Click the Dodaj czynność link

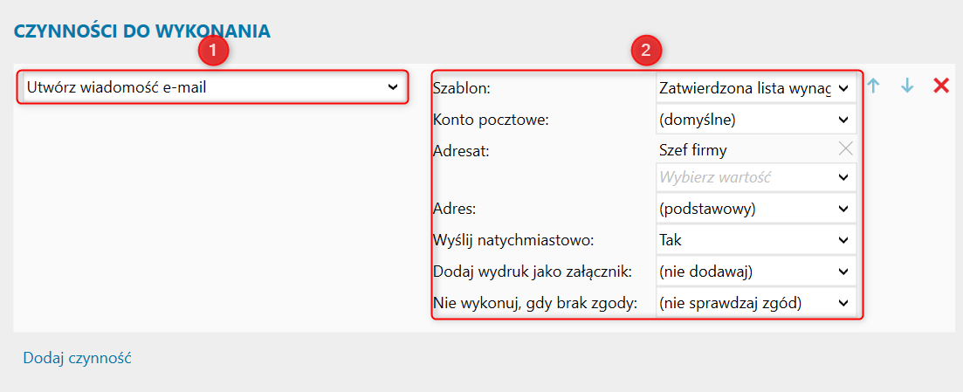(77, 357)
